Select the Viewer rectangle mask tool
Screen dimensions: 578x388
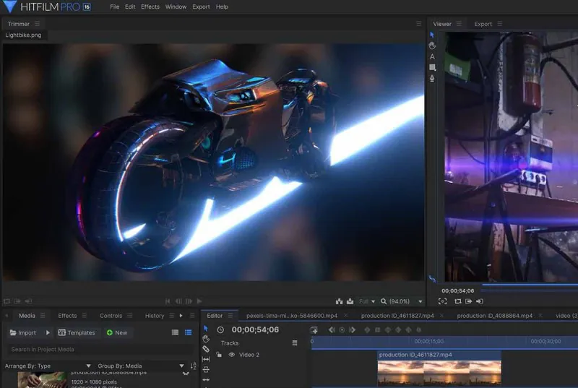click(432, 67)
